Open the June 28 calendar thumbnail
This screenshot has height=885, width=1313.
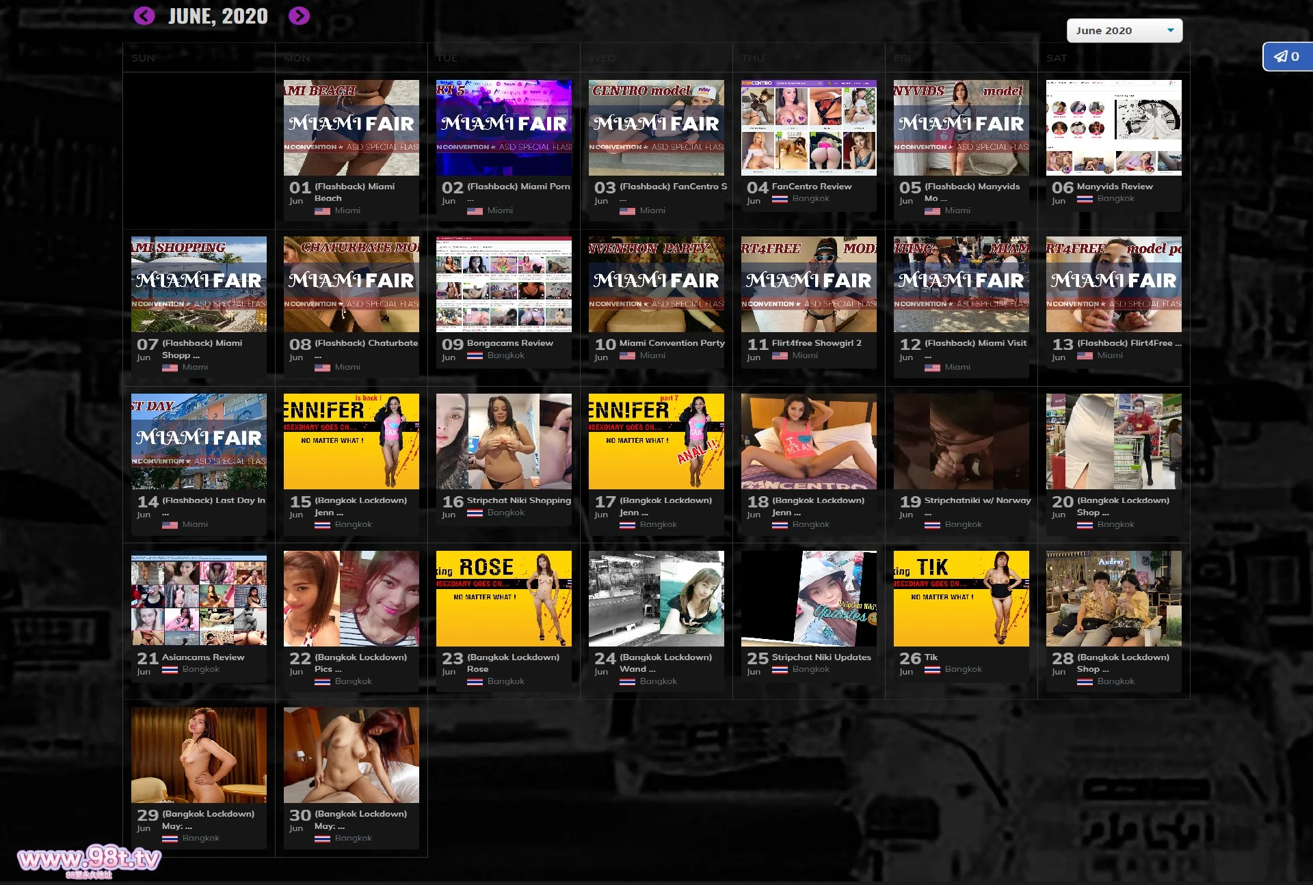(1113, 599)
